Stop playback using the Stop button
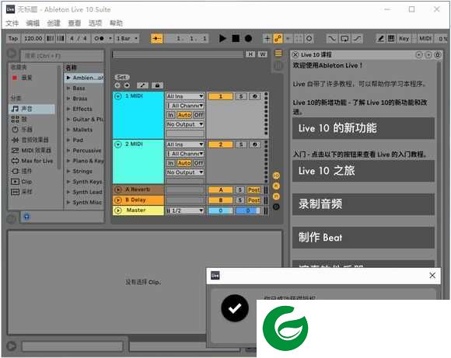Image resolution: width=451 pixels, height=358 pixels. (236, 38)
